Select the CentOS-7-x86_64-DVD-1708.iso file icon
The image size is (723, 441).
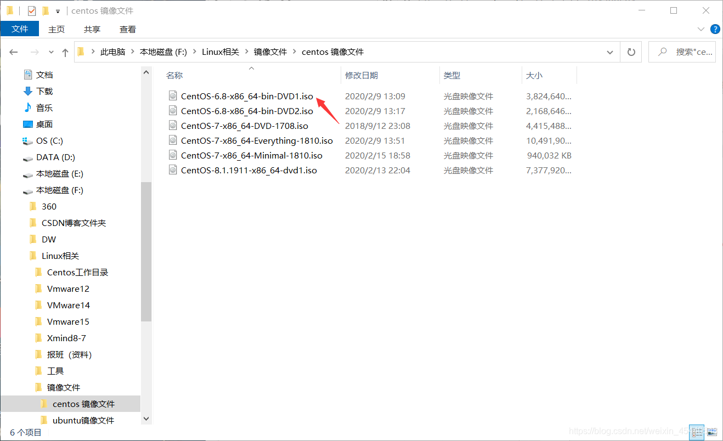pos(172,126)
